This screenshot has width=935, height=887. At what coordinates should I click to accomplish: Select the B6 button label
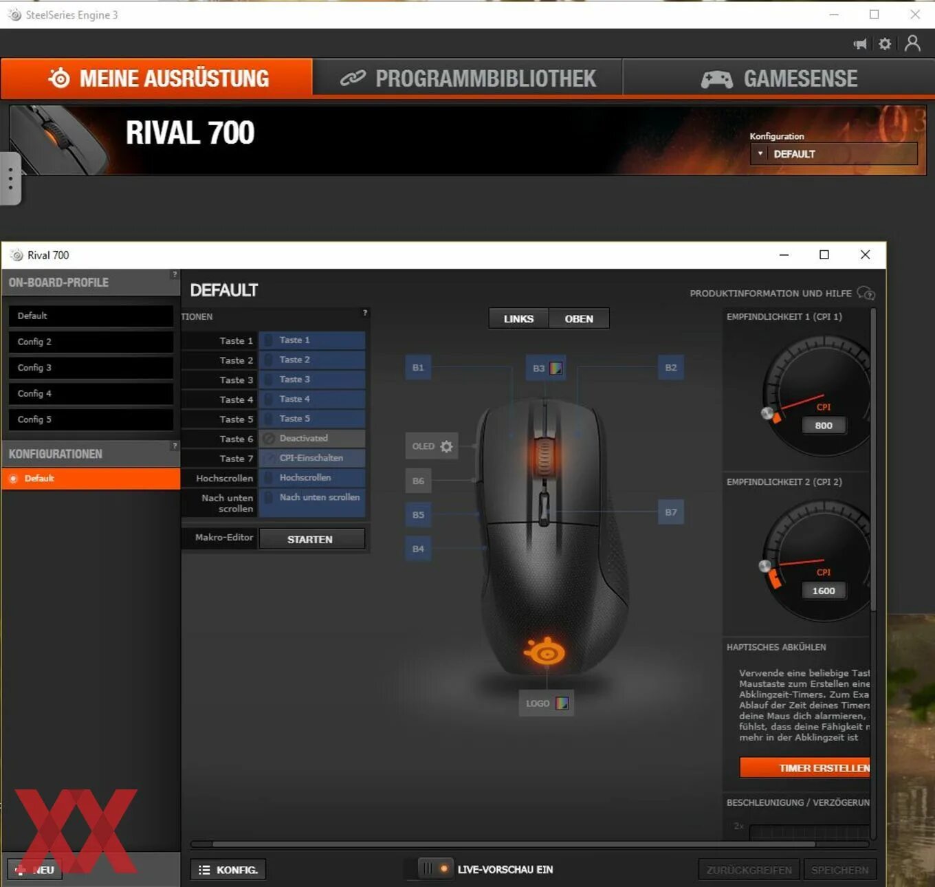pyautogui.click(x=418, y=481)
